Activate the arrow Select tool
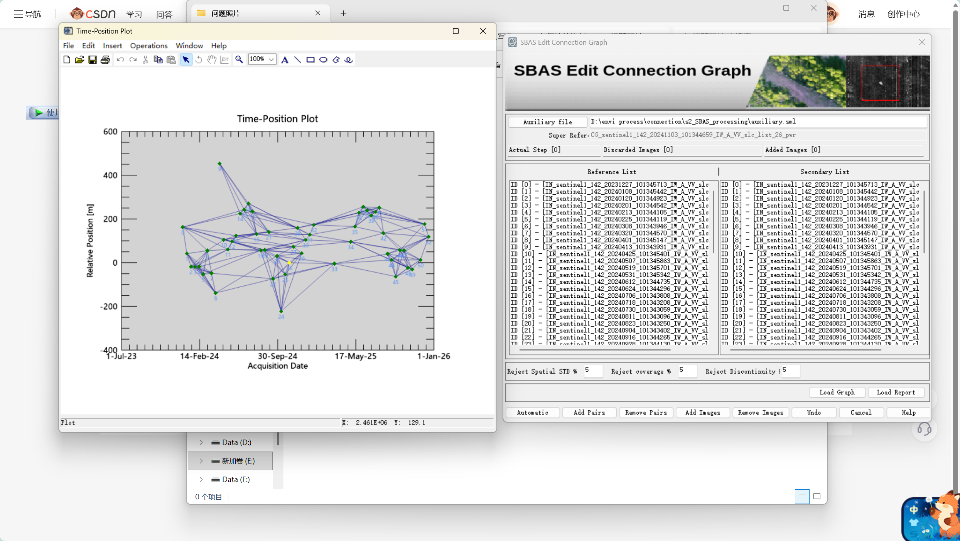This screenshot has height=541, width=960. (186, 60)
